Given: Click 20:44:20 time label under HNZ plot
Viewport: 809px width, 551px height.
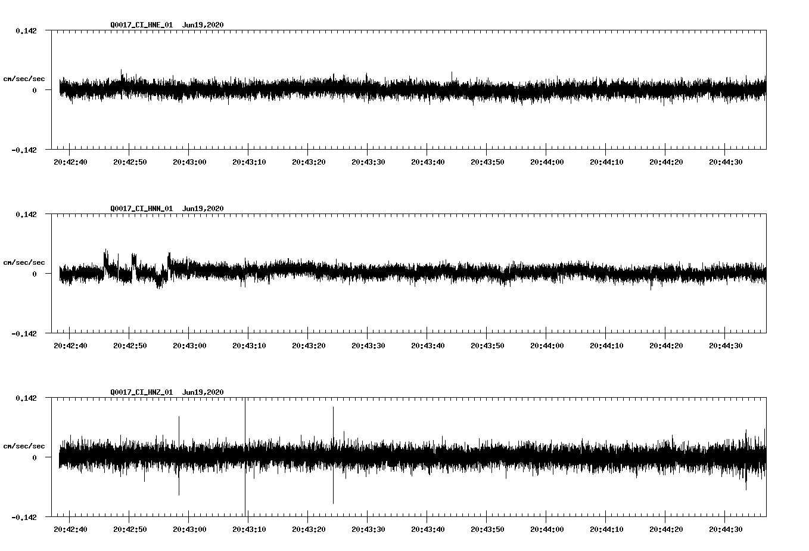Looking at the screenshot, I should click(x=666, y=530).
